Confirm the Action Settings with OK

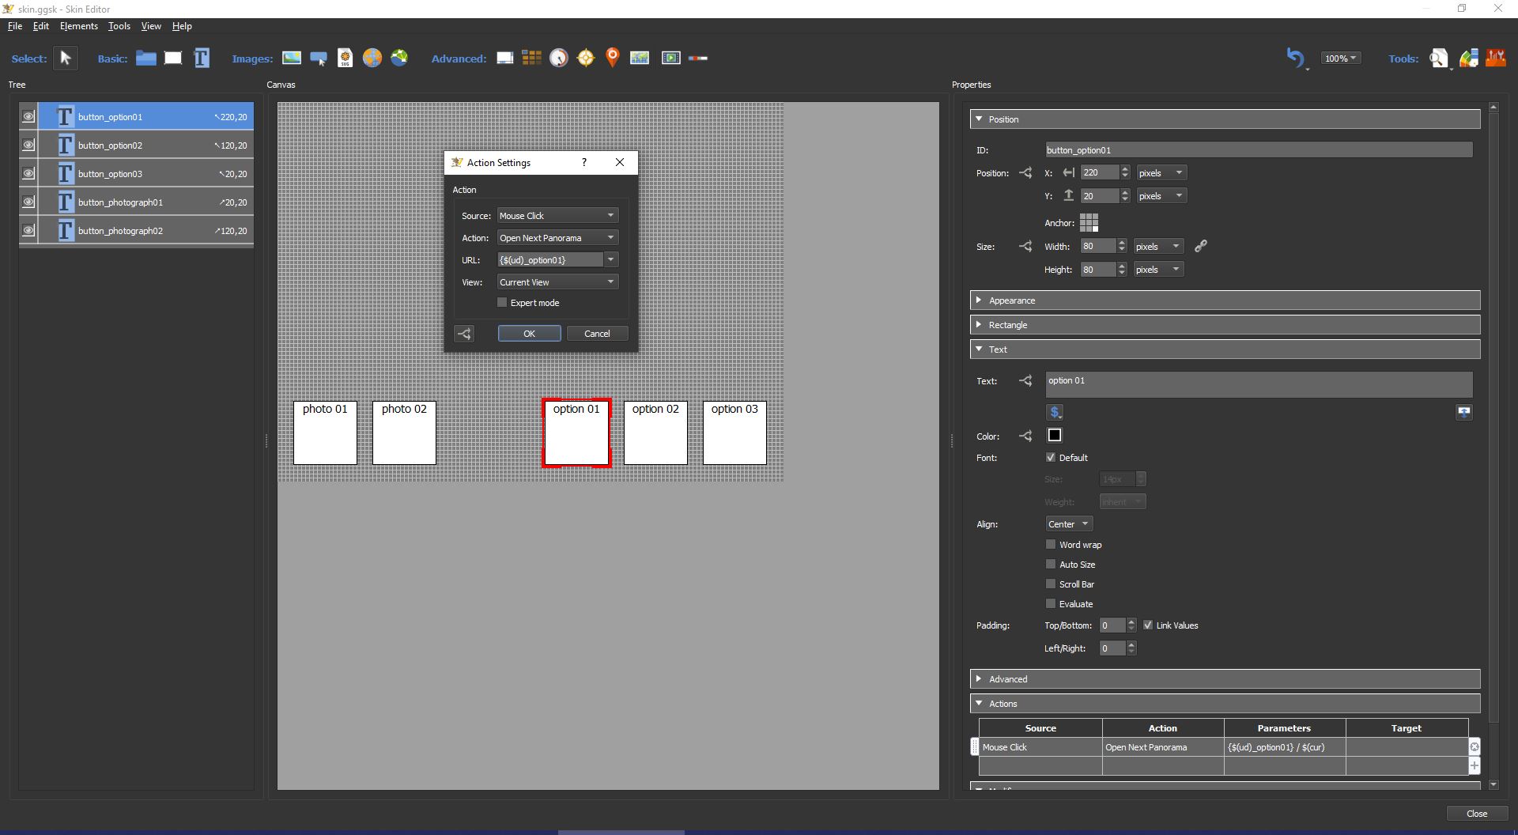click(x=530, y=334)
